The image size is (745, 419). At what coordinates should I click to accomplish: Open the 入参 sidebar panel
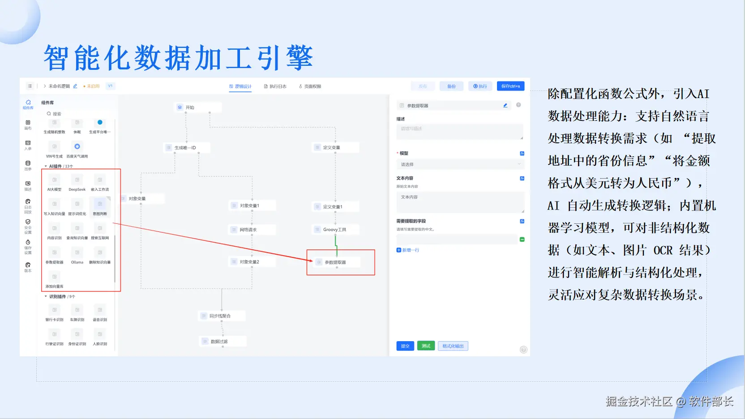click(28, 145)
